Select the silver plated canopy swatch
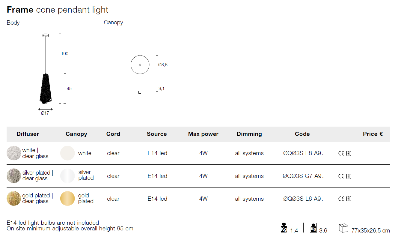This screenshot has height=243, width=398. tap(67, 176)
